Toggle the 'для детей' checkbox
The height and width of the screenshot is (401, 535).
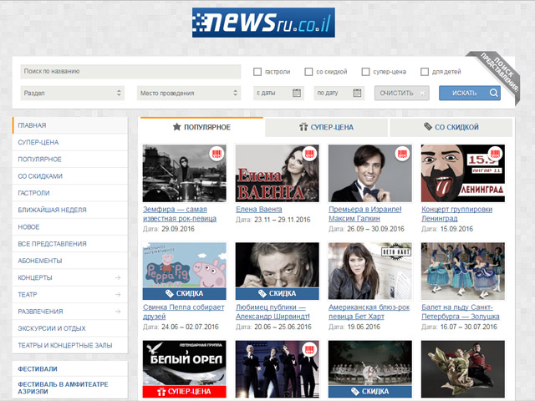click(x=425, y=72)
